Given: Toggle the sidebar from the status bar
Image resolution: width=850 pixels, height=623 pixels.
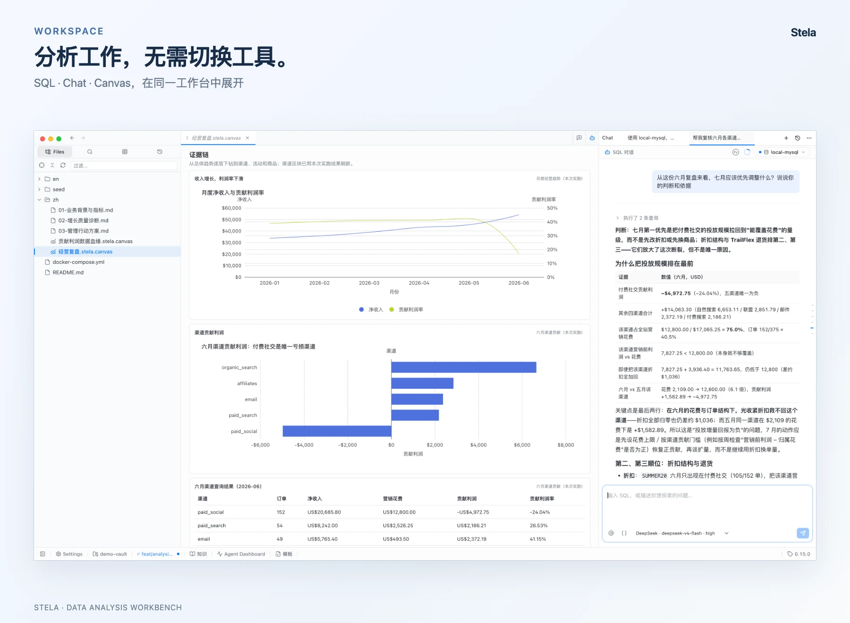Looking at the screenshot, I should pos(42,554).
